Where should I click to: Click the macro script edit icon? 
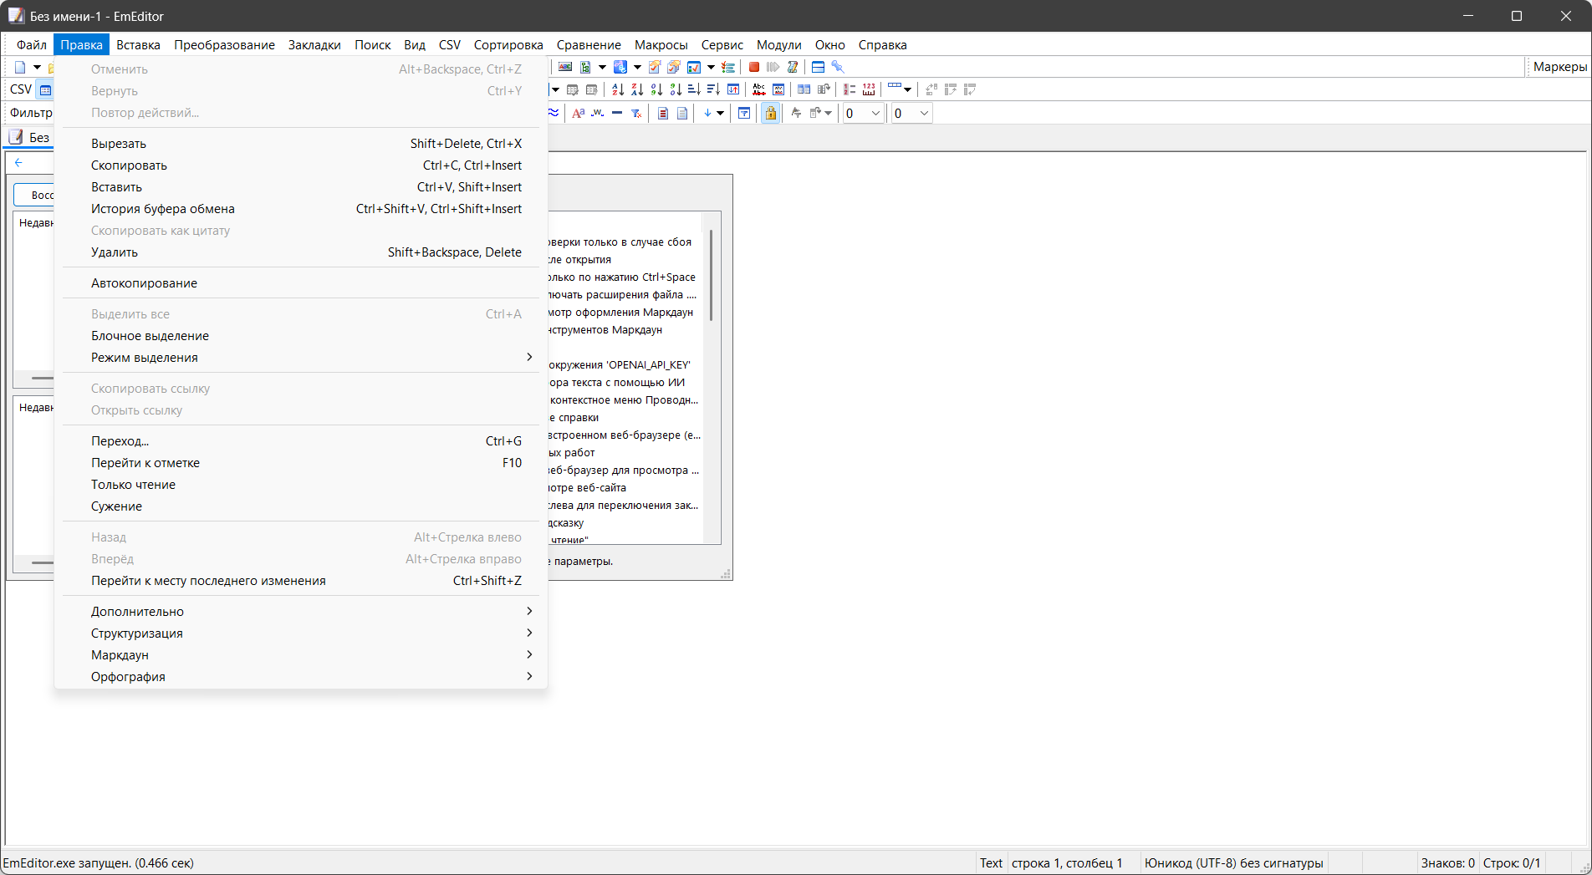pos(793,67)
